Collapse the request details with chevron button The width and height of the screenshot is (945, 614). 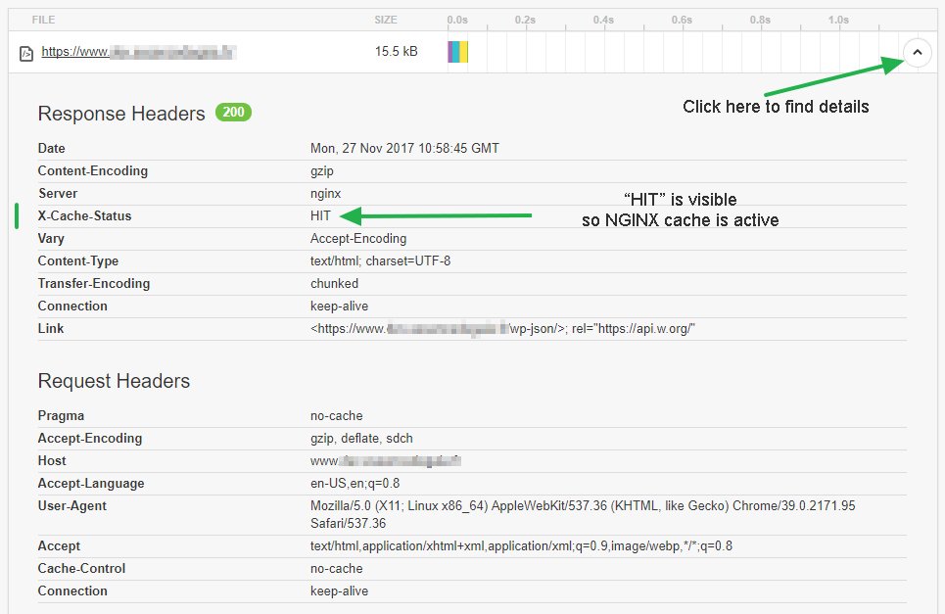click(917, 52)
